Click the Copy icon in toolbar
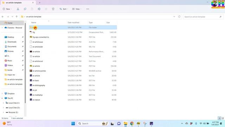The height and width of the screenshot is (127, 225). pos(25,9)
